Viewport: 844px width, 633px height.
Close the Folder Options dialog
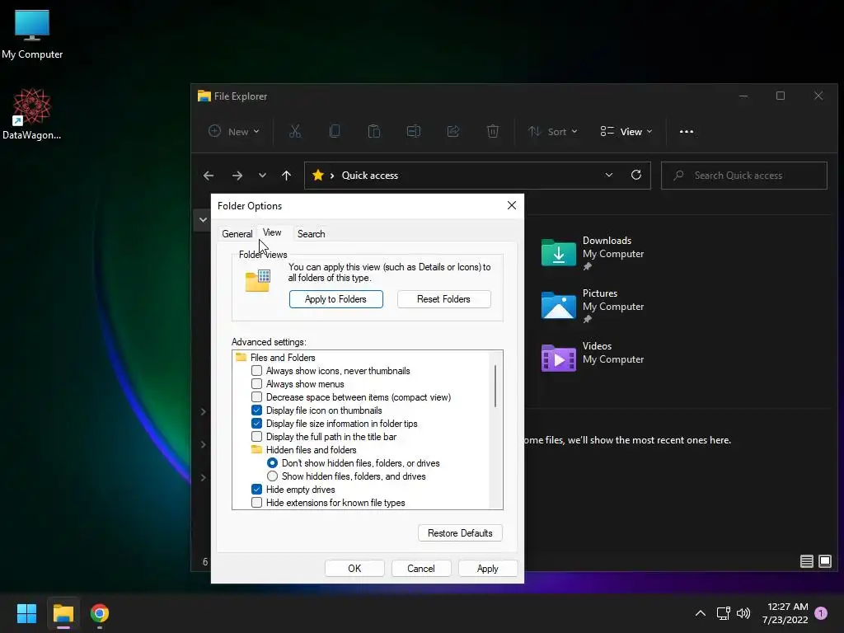511,205
